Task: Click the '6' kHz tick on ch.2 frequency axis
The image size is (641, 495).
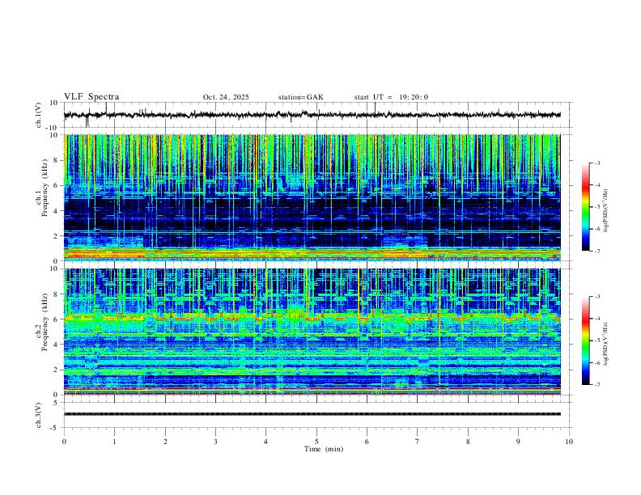Action: point(57,319)
